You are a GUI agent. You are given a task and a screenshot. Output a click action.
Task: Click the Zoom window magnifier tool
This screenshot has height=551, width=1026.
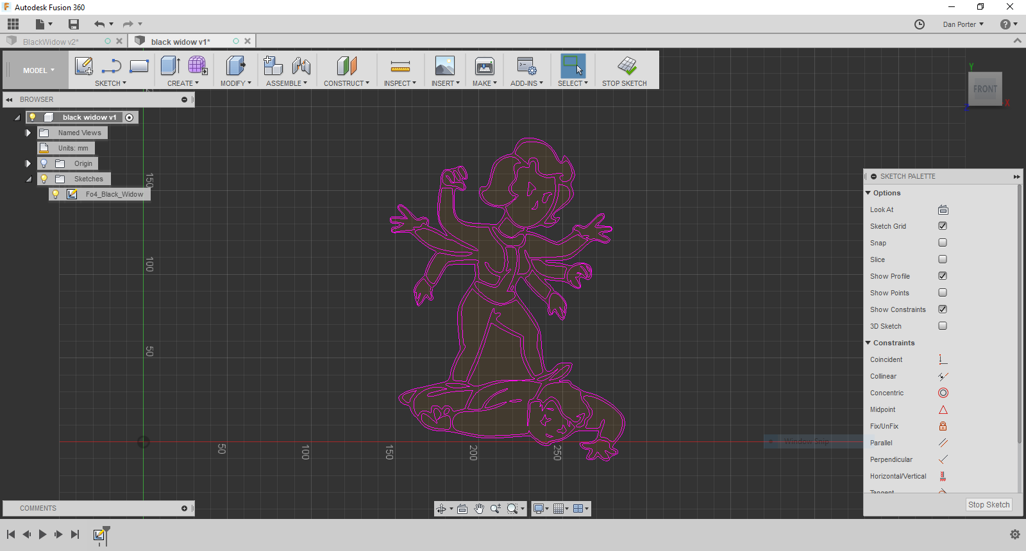(512, 509)
